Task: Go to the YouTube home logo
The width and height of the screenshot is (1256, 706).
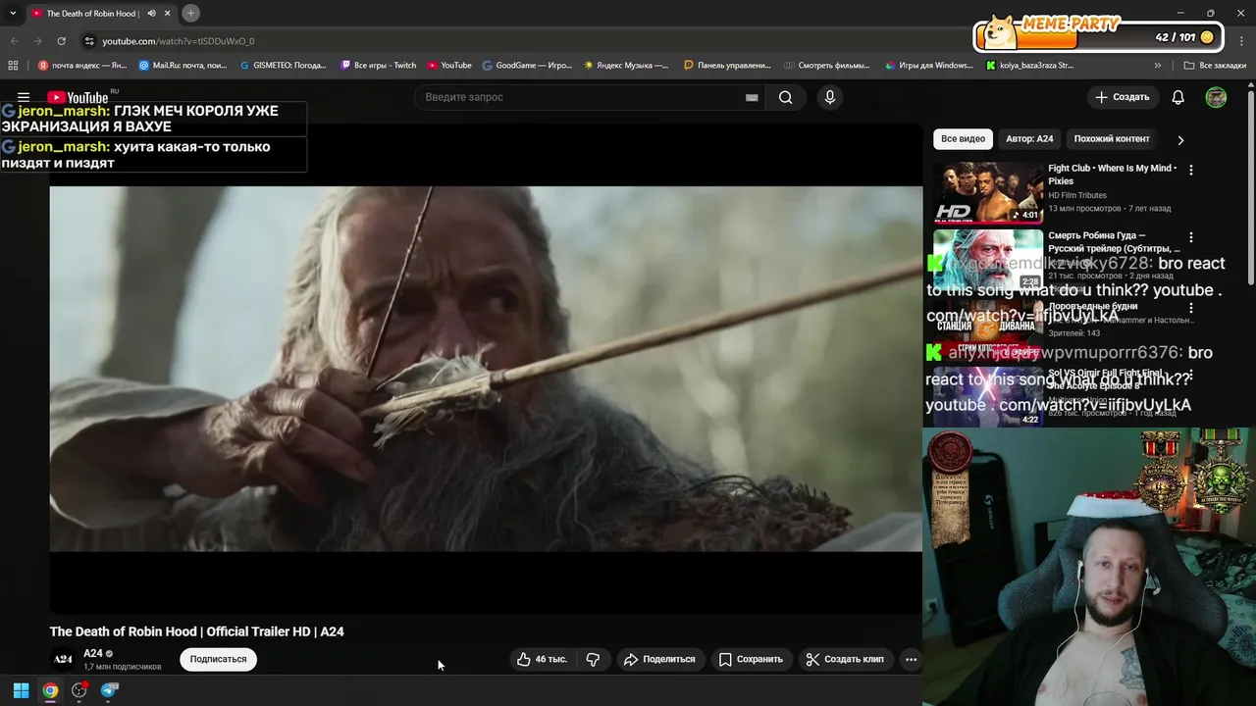Action: tap(78, 97)
